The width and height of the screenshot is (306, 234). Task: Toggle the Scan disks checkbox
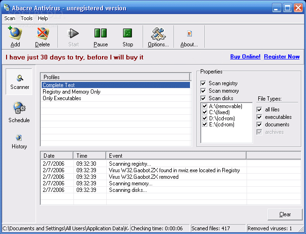click(x=203, y=98)
